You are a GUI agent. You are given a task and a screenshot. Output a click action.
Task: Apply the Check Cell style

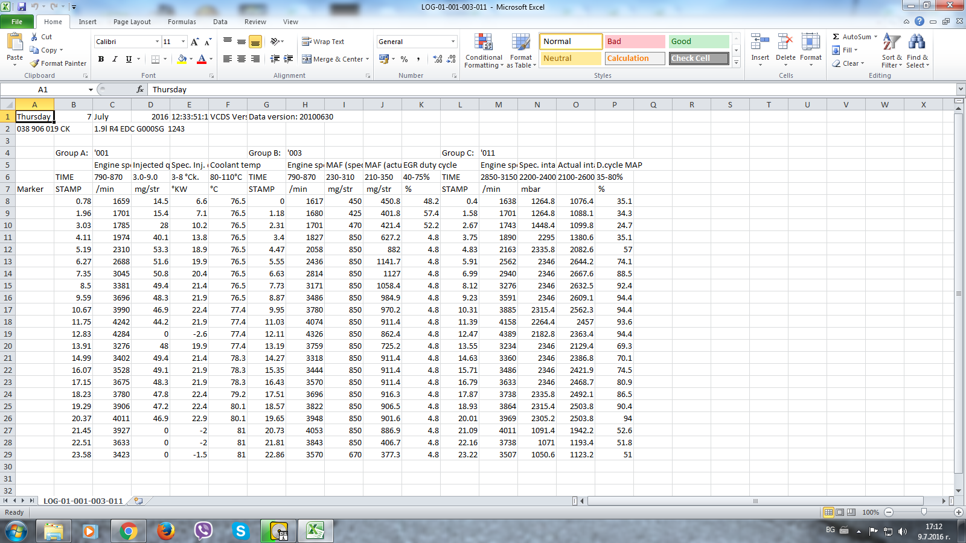point(699,59)
